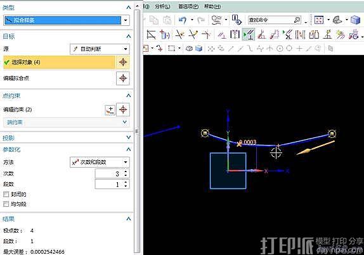
Task: Open the 分析(L) menu
Action: (162, 6)
